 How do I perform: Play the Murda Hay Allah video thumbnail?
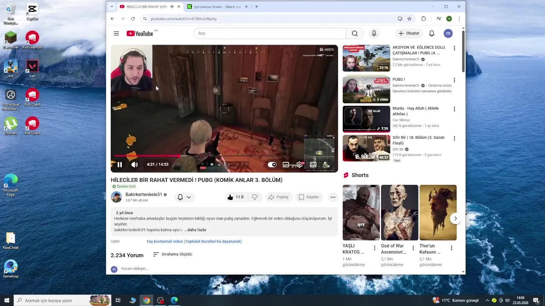pos(366,119)
